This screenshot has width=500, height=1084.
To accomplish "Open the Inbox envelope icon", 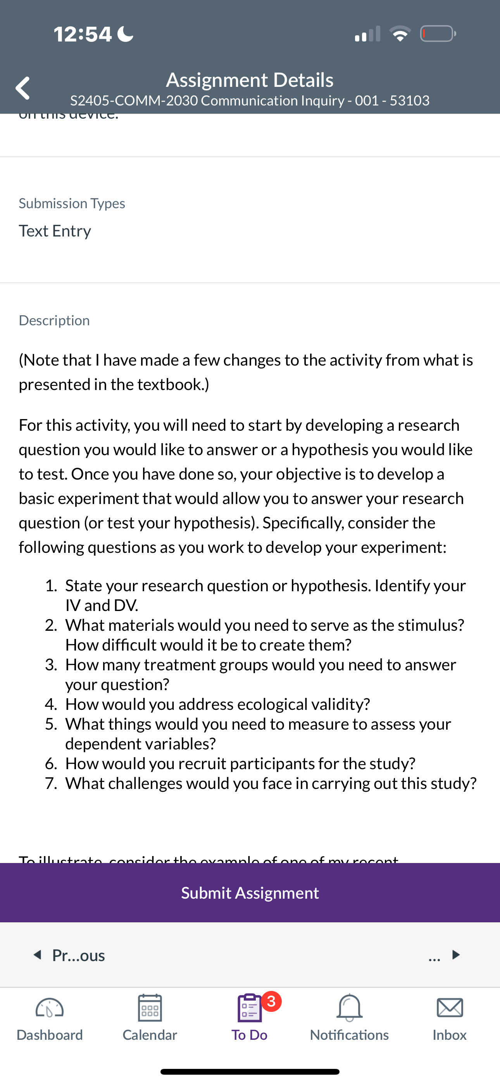I will pos(450,1008).
